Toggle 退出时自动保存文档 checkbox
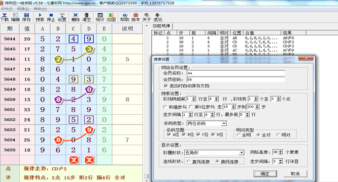Viewport: 338px width, 182px height. 166,86
